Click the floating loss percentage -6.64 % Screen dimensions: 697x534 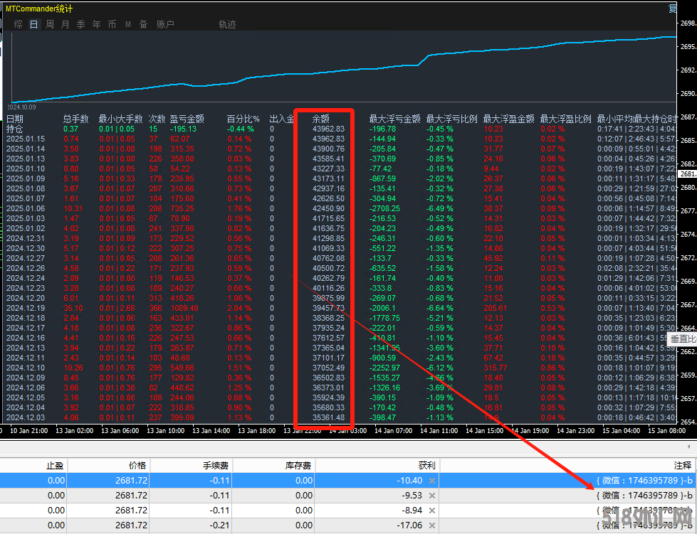[x=439, y=308]
